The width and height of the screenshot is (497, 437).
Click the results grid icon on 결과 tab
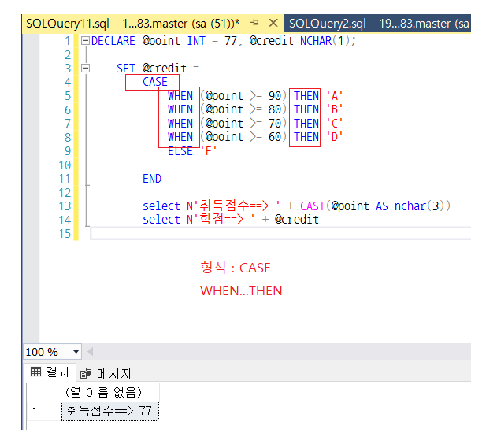[x=35, y=372]
